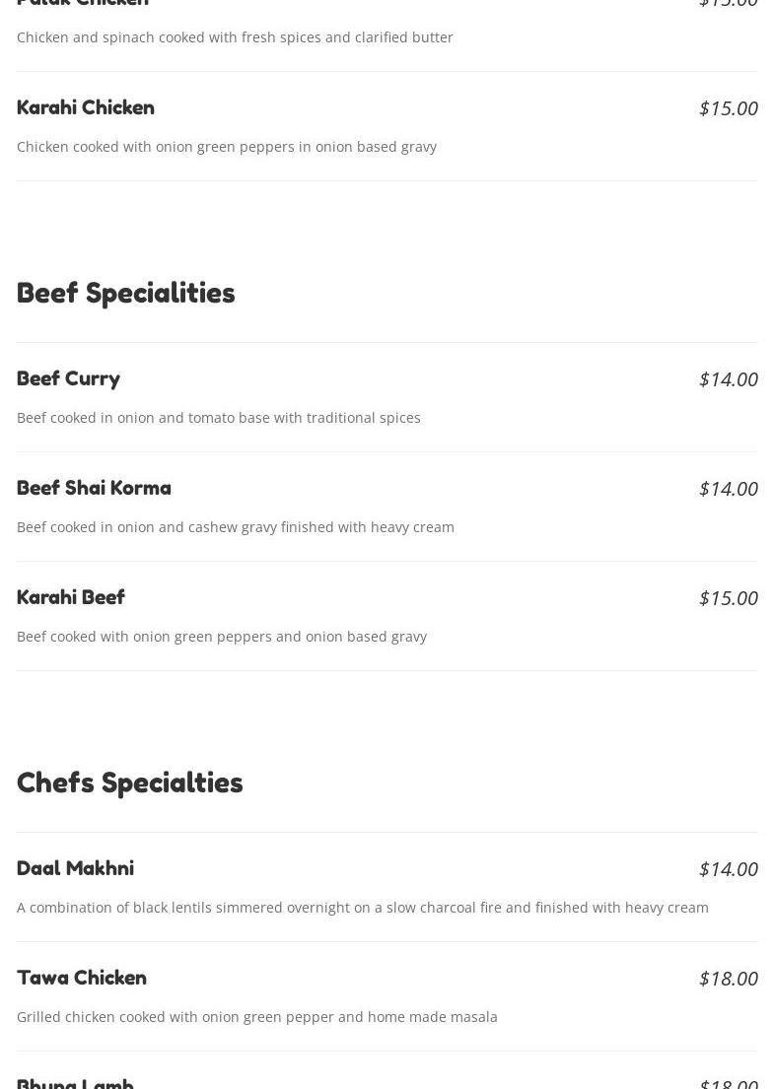Select the Beef Shai Korma item title
This screenshot has width=774, height=1089.
click(x=94, y=488)
